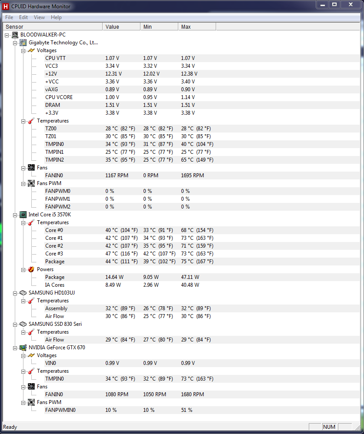Click the SAMSUNG HD103UJ drive icon
The image size is (364, 434).
pyautogui.click(x=23, y=293)
